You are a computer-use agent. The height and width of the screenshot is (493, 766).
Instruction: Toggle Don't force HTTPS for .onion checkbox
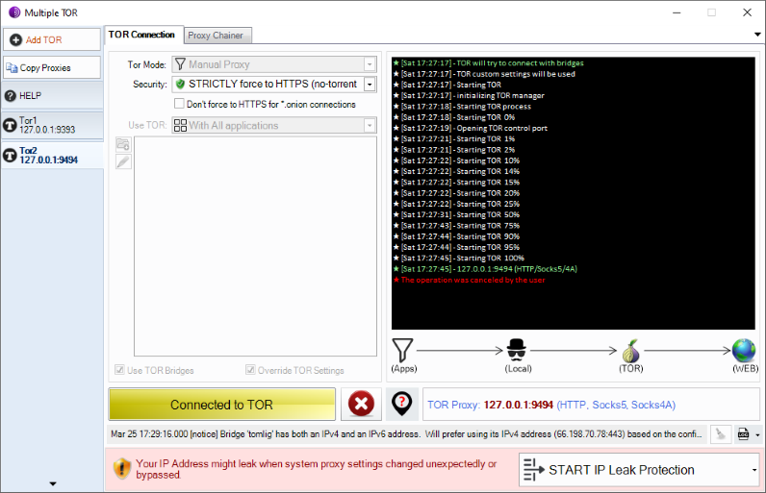179,104
